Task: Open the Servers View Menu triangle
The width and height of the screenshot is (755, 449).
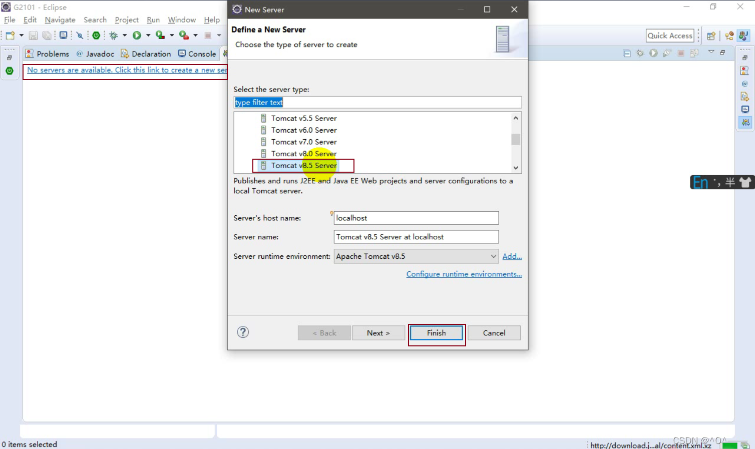Action: click(711, 52)
